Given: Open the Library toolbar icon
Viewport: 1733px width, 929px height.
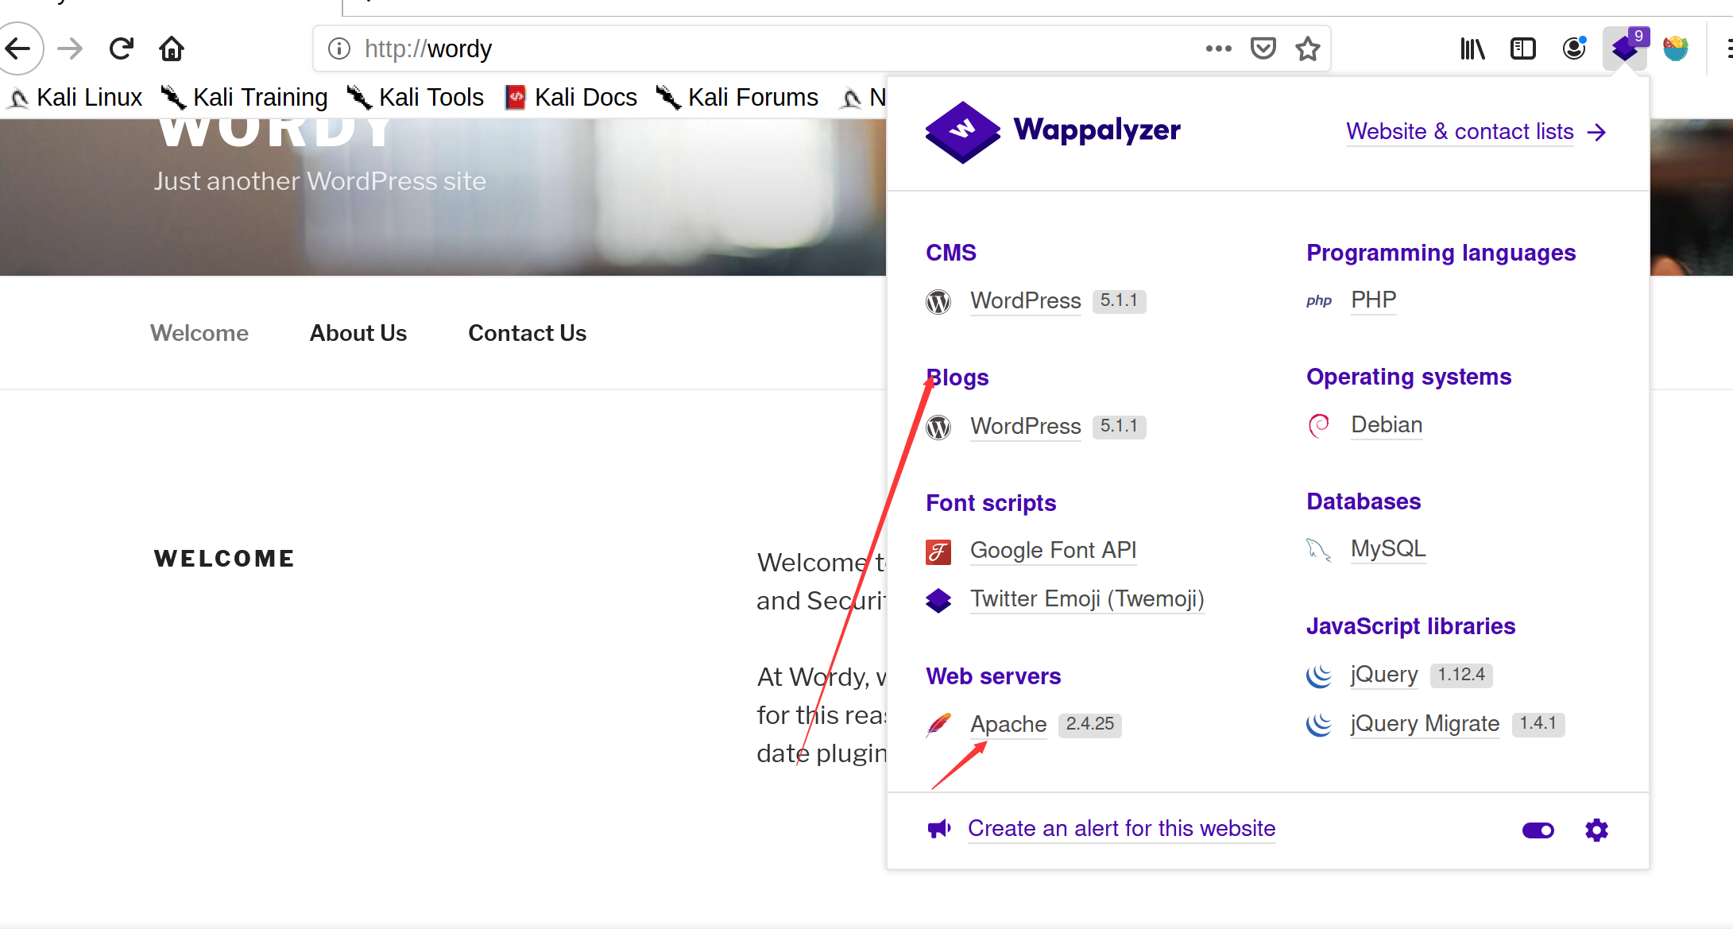Looking at the screenshot, I should tap(1472, 49).
